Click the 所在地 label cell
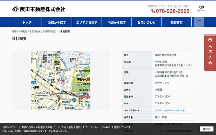 click(x=137, y=63)
